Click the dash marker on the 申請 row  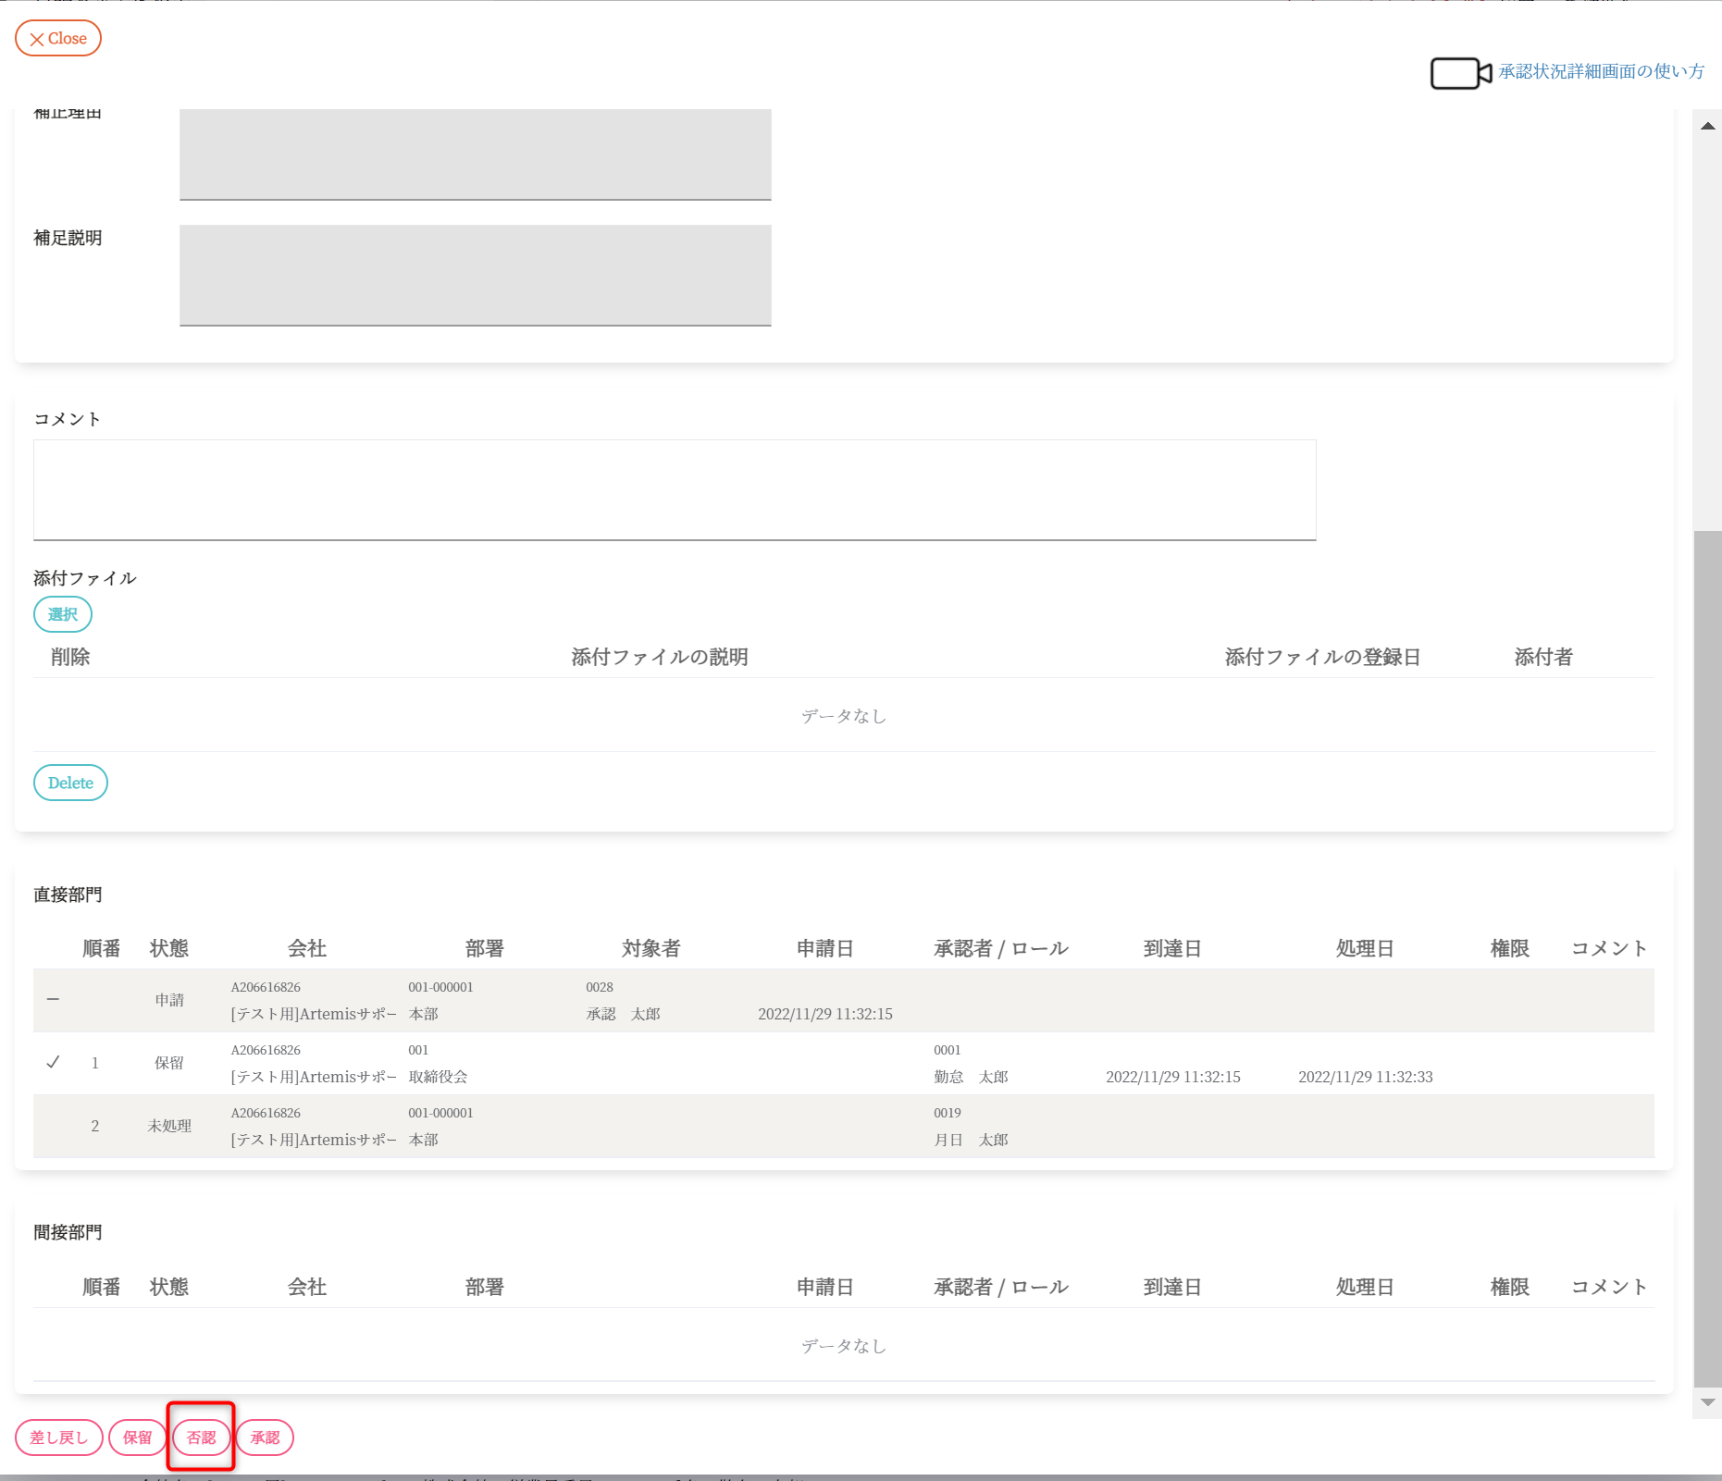tap(54, 999)
